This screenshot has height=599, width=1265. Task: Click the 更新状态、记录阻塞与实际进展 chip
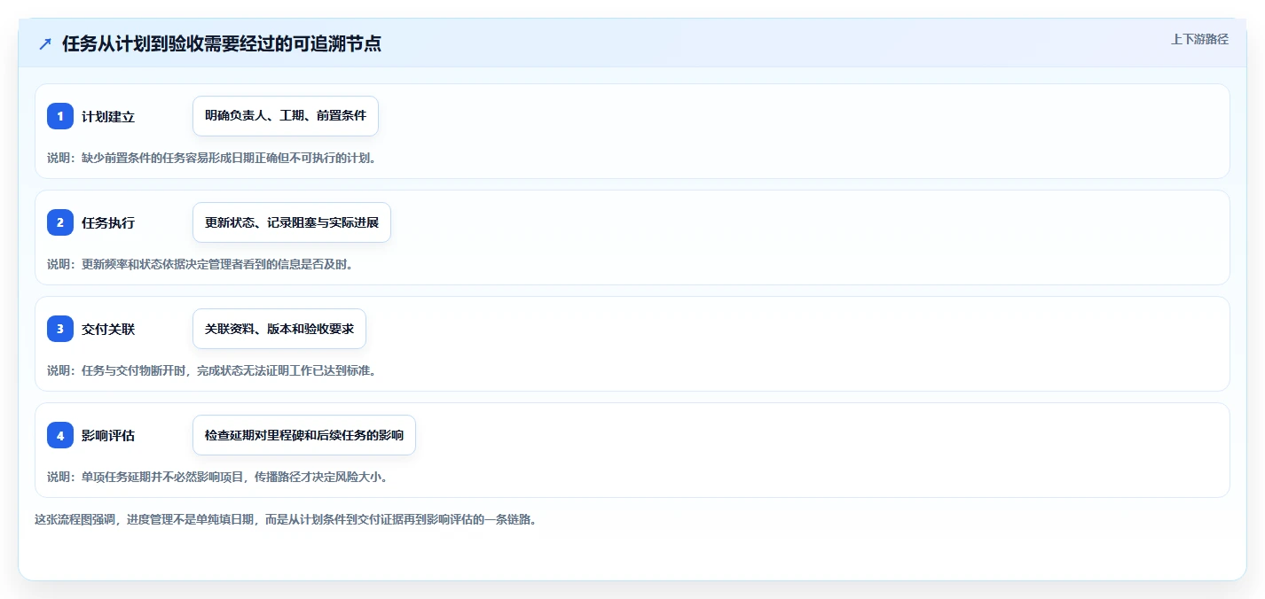(x=292, y=222)
